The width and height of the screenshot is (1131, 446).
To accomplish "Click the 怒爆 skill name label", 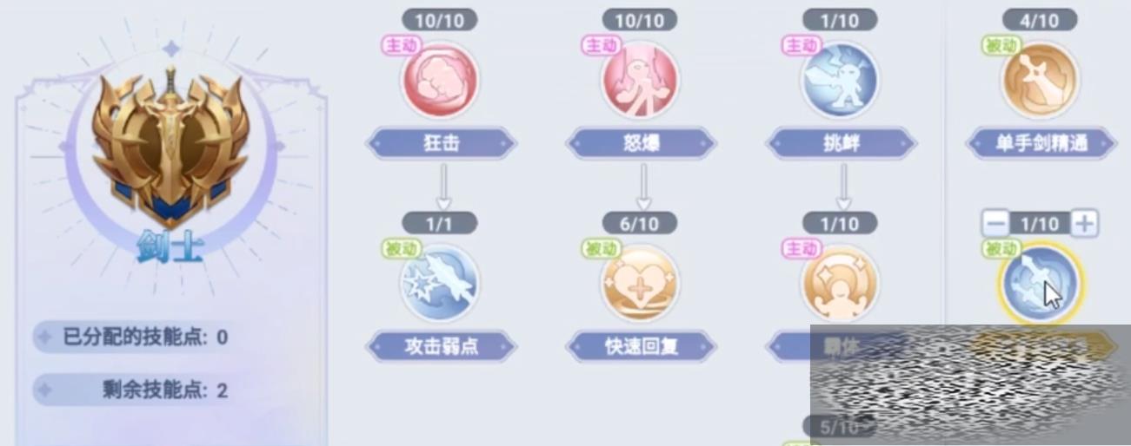I will (641, 143).
